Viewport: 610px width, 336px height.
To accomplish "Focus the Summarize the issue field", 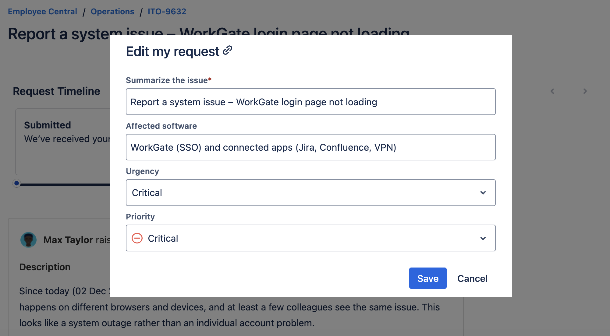I will coord(310,102).
